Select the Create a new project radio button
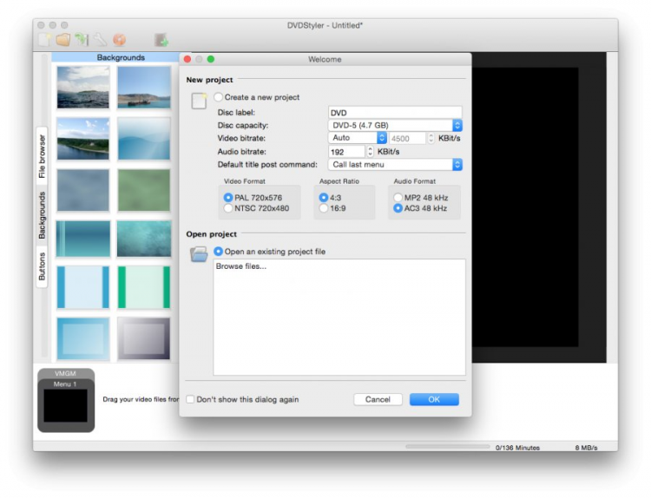This screenshot has height=498, width=651. [219, 97]
